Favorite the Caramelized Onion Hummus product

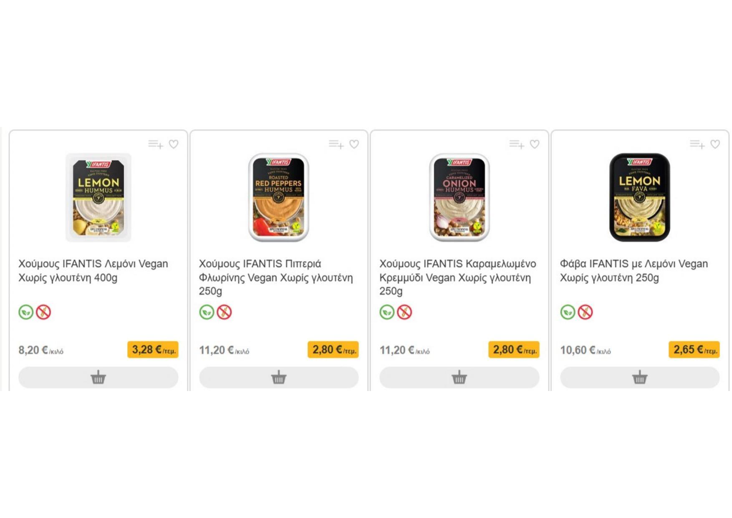pos(535,144)
